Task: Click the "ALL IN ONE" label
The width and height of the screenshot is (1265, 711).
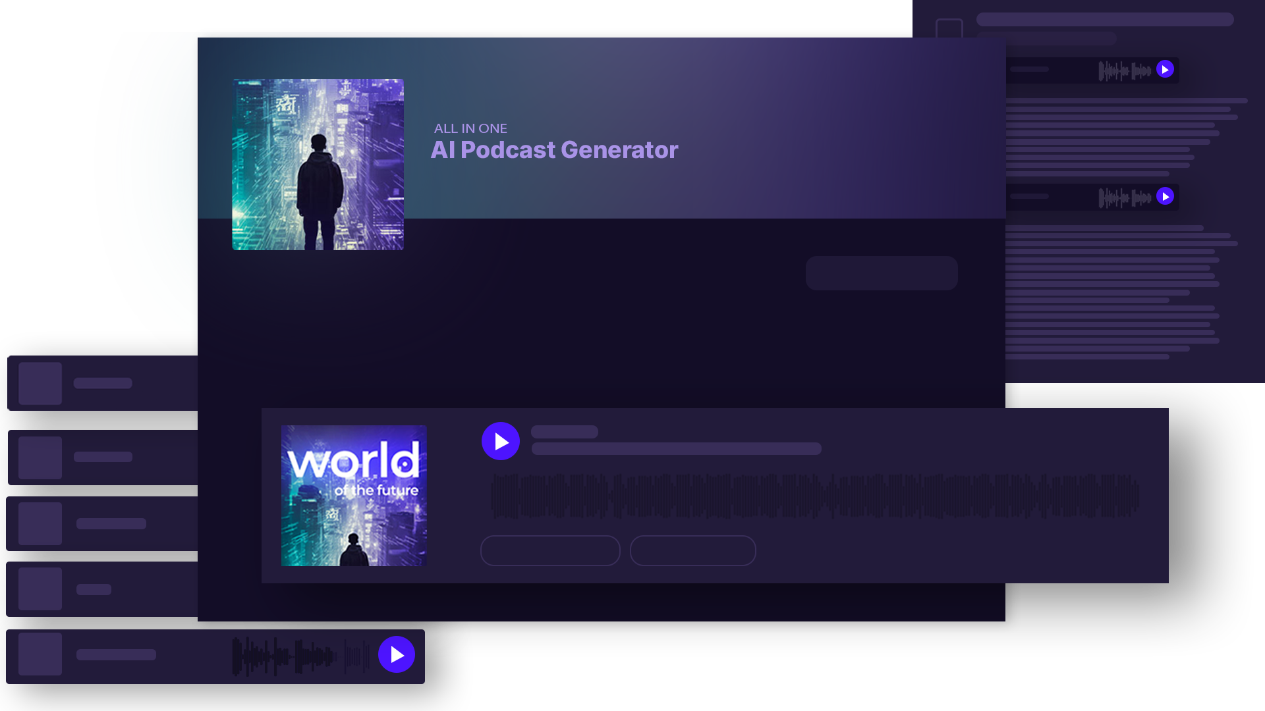Action: (x=470, y=128)
